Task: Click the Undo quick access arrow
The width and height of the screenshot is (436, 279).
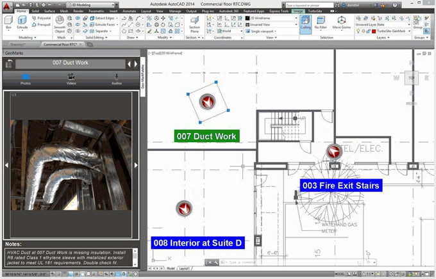Action: tap(50, 4)
